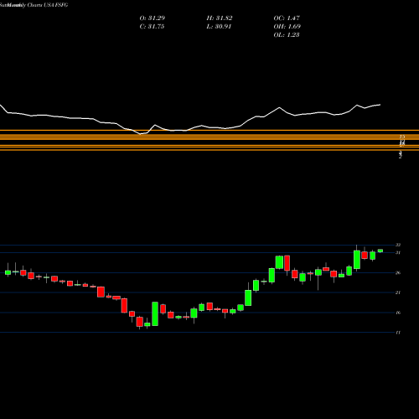Select the 'OL: 1.23' reading
The image size is (419, 419).
(x=287, y=34)
